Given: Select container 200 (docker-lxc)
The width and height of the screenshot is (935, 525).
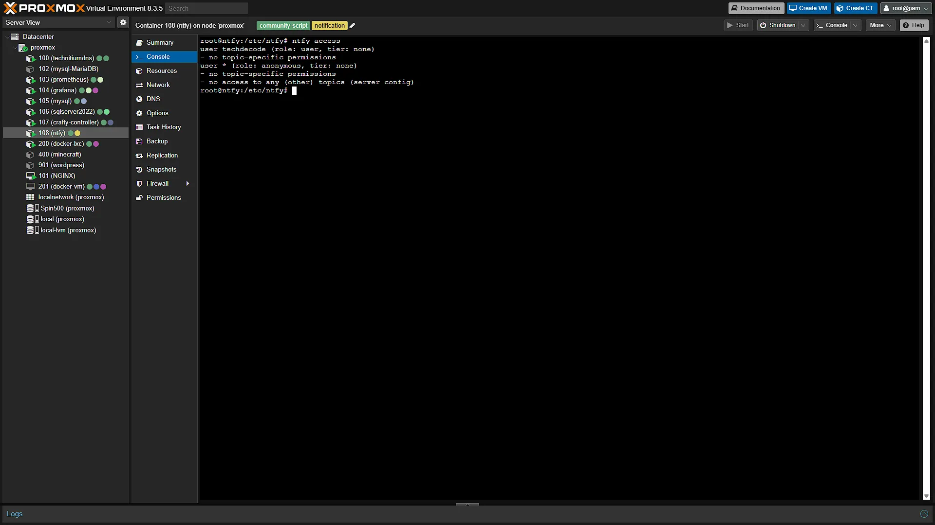Looking at the screenshot, I should coord(61,143).
